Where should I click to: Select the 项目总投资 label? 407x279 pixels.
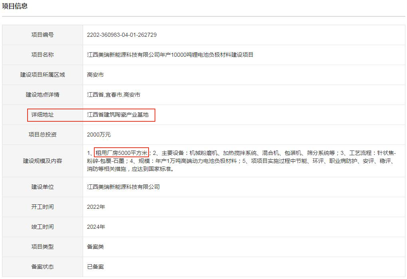click(43, 135)
